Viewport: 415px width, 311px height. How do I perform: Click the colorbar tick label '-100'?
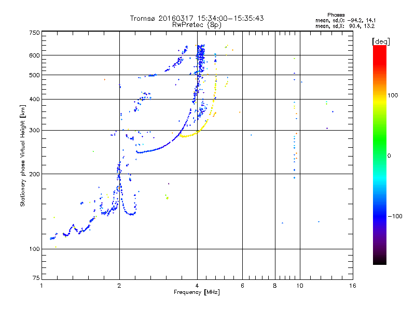395,216
